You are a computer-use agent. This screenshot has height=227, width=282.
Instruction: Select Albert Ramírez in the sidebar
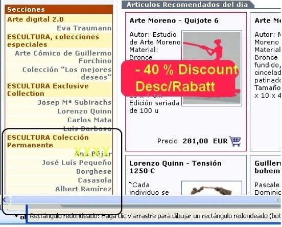(x=83, y=189)
